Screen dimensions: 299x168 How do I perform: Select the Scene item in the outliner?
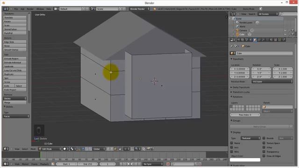(238, 19)
